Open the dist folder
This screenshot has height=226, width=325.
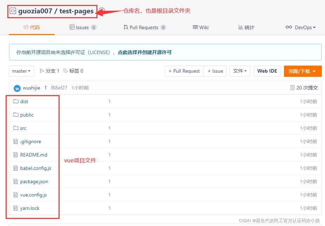tap(24, 101)
